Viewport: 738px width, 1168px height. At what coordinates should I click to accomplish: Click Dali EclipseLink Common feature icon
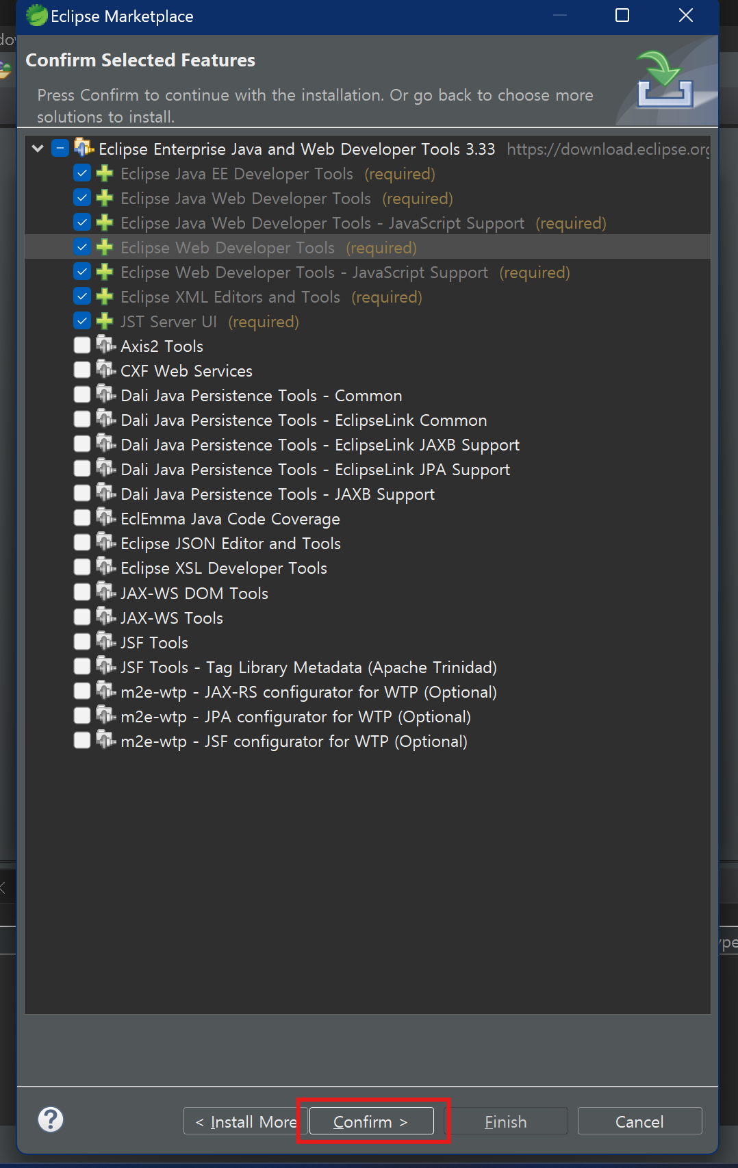(105, 418)
